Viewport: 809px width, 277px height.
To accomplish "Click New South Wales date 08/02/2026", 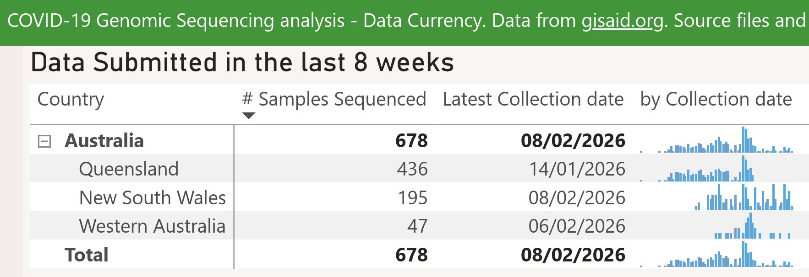I will tap(577, 198).
